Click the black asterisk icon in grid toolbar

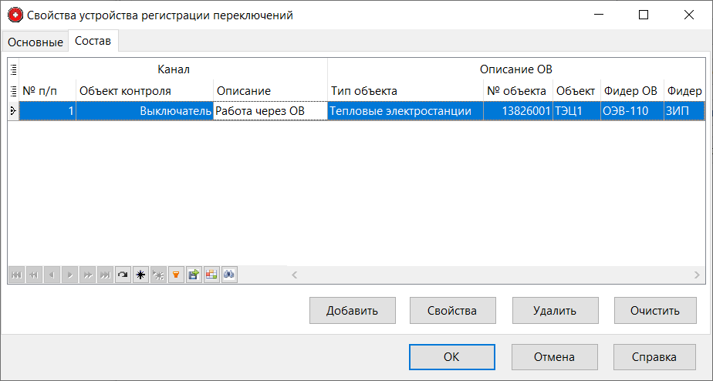click(140, 275)
